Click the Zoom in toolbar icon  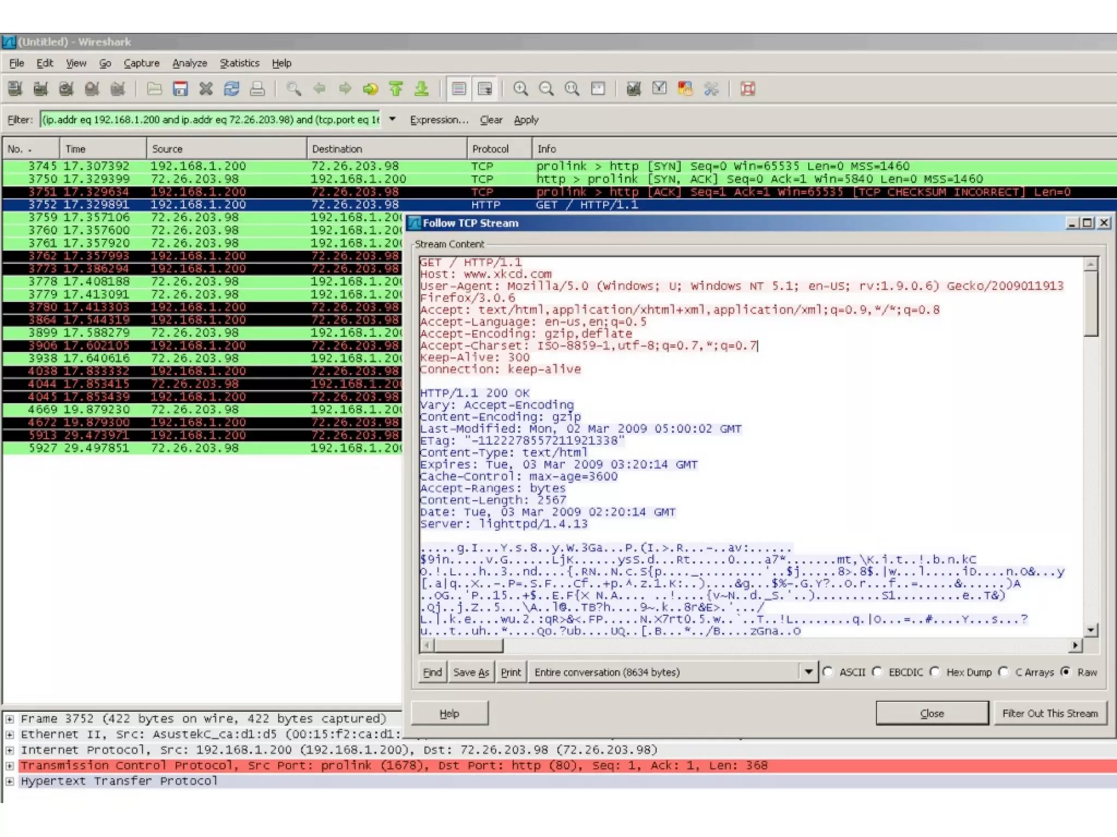pos(520,89)
